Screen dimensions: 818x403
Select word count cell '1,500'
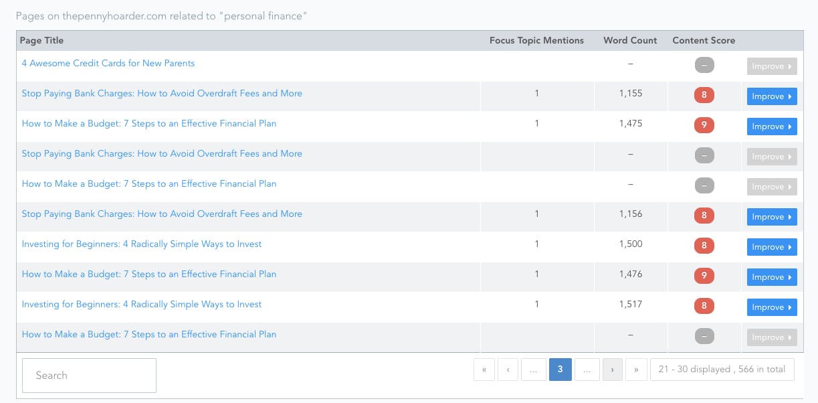click(631, 244)
